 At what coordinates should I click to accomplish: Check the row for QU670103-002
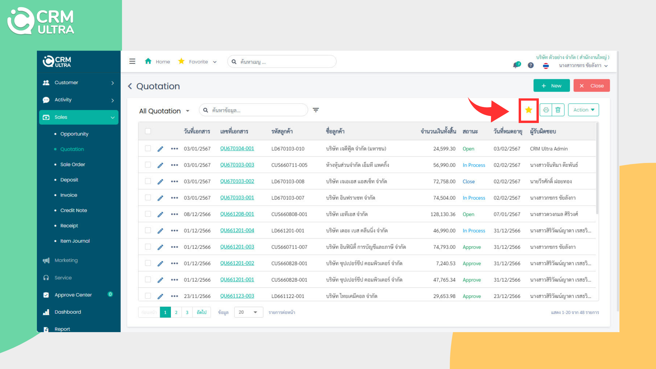[x=148, y=181]
